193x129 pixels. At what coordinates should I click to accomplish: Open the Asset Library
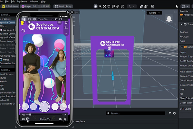[63, 6]
